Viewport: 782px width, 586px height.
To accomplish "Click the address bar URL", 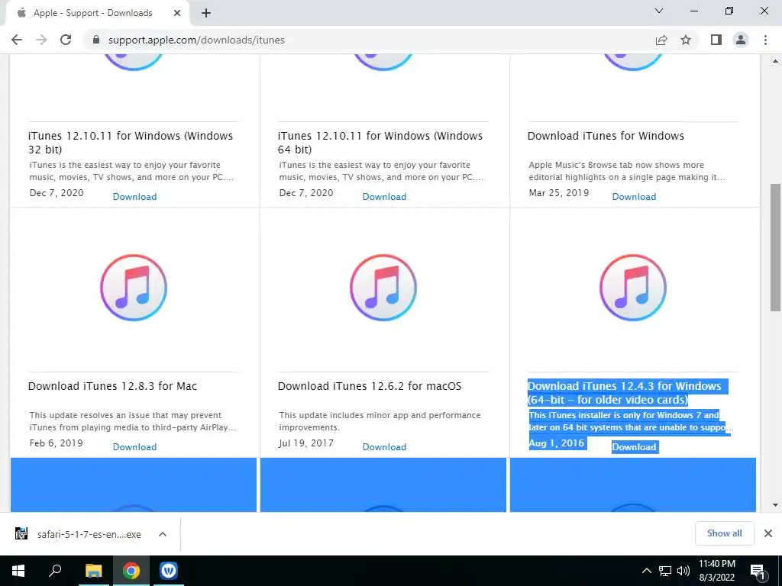I will tap(196, 40).
